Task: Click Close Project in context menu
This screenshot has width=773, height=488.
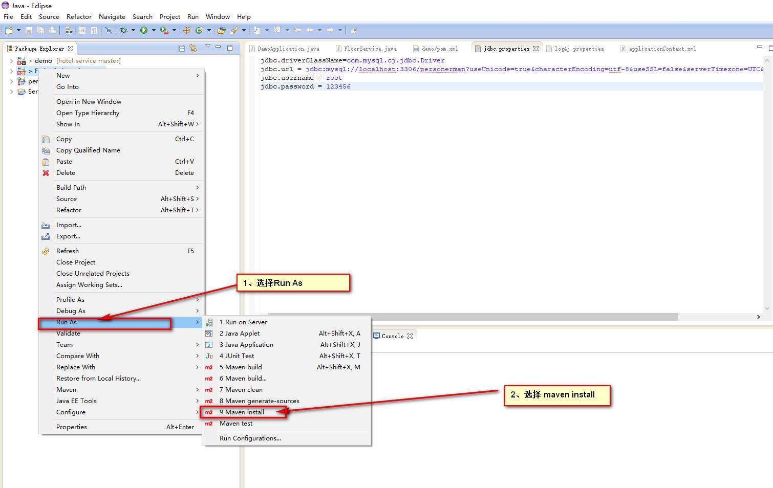Action: point(122,262)
